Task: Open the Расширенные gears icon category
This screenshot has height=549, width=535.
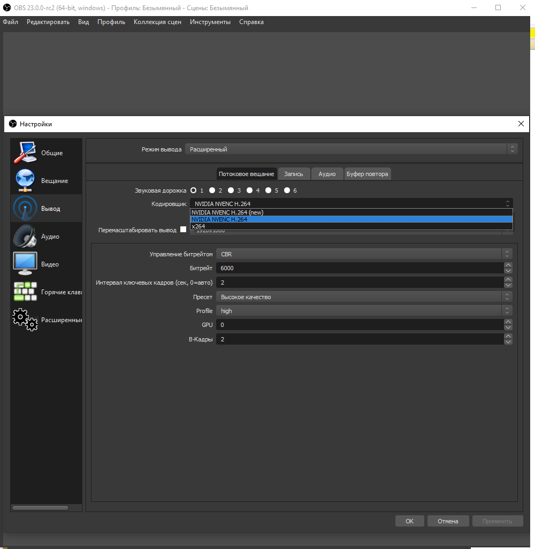Action: tap(46, 319)
